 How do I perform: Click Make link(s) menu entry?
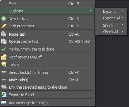pyautogui.click(x=48, y=80)
